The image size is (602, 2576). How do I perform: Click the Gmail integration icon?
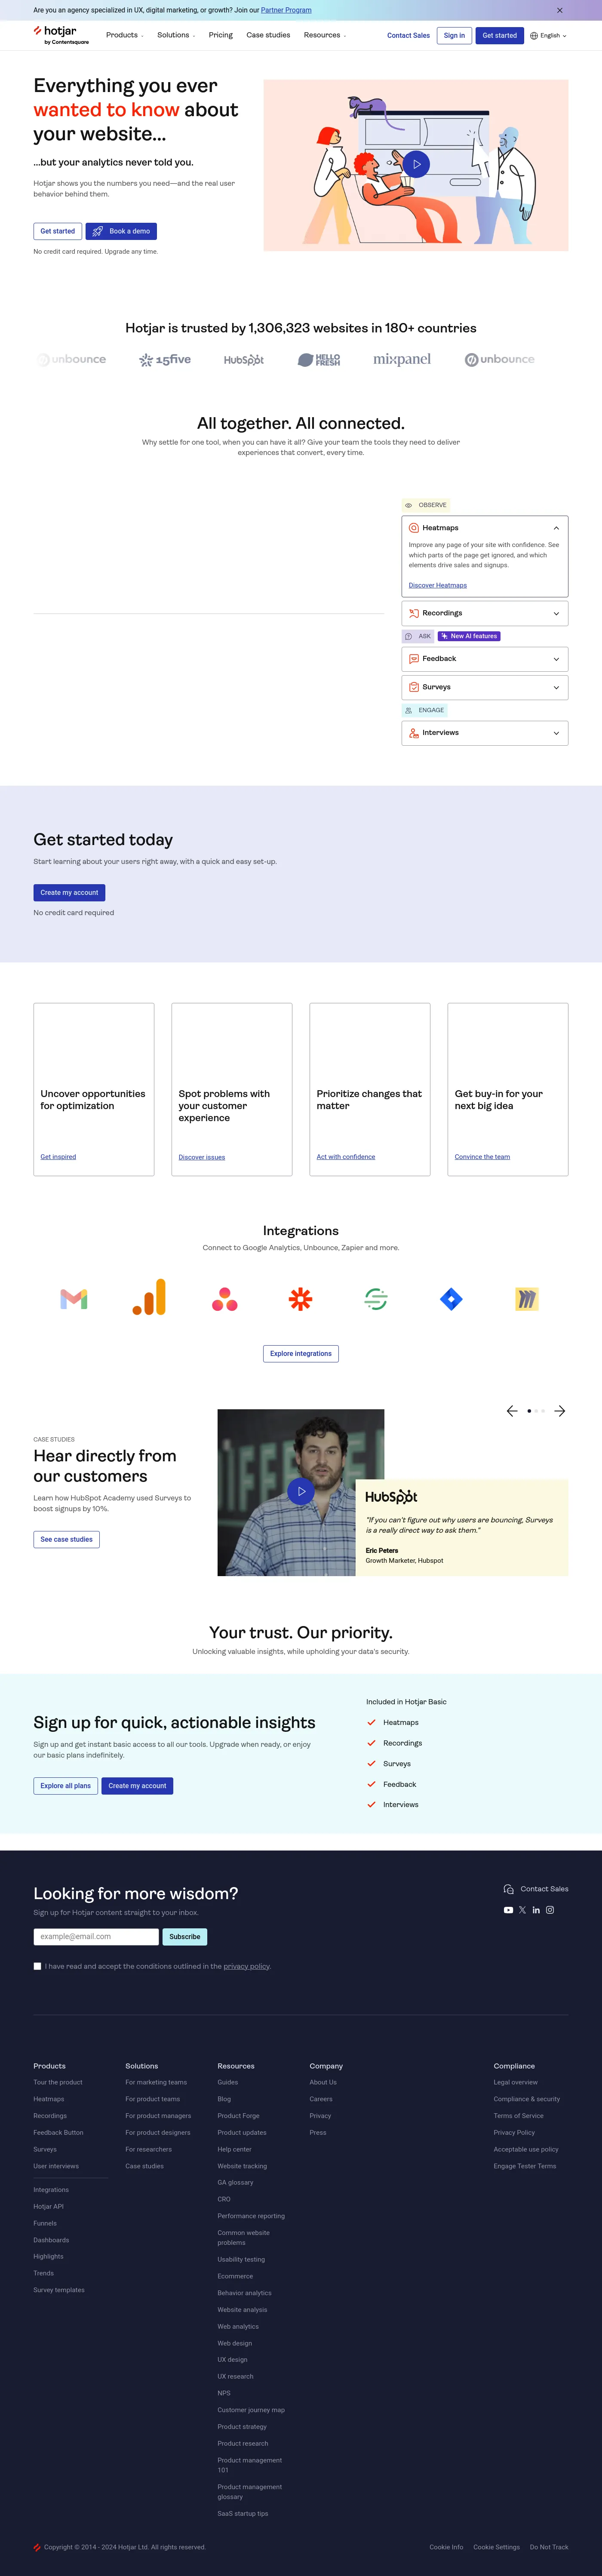click(x=74, y=1299)
